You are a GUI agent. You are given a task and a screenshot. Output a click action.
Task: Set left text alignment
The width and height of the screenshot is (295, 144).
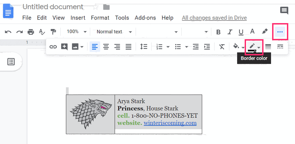point(95,47)
